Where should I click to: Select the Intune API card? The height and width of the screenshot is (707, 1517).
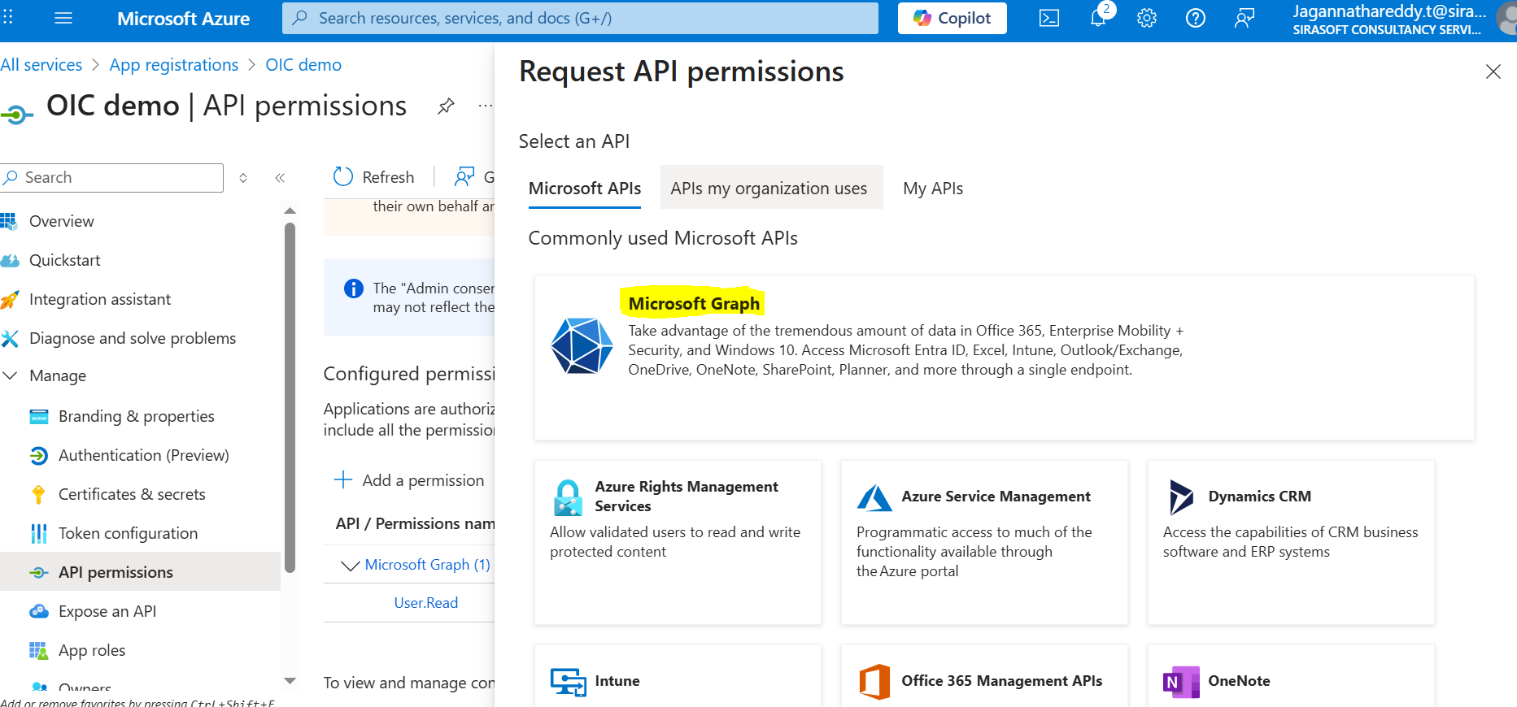click(678, 676)
